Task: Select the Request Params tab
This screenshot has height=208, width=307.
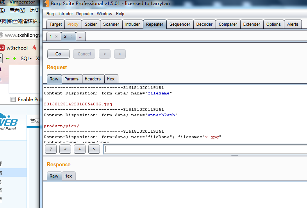Action: 71,79
